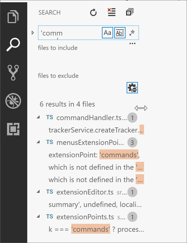The width and height of the screenshot is (187, 243).
Task: Open the Debug view
Action: click(13, 101)
